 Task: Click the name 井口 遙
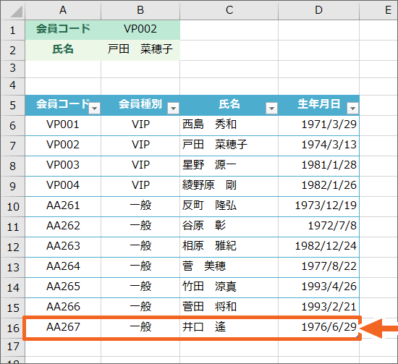[204, 327]
